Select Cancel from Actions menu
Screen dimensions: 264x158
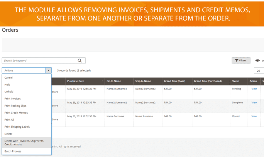click(9, 78)
